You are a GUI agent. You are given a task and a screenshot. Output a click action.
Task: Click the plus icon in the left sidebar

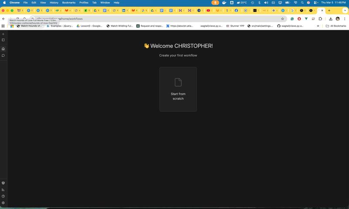[x=3, y=34]
